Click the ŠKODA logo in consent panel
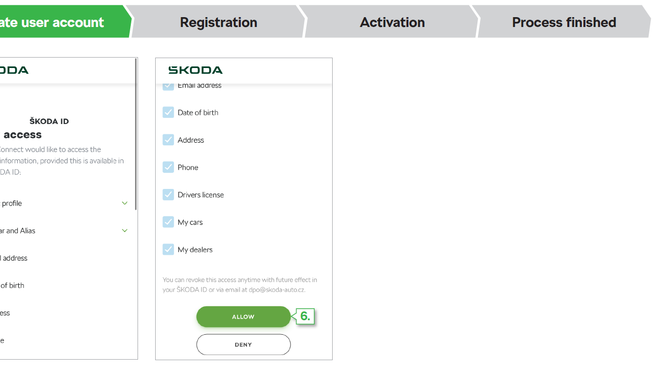Screen dimensions: 656x369 195,70
